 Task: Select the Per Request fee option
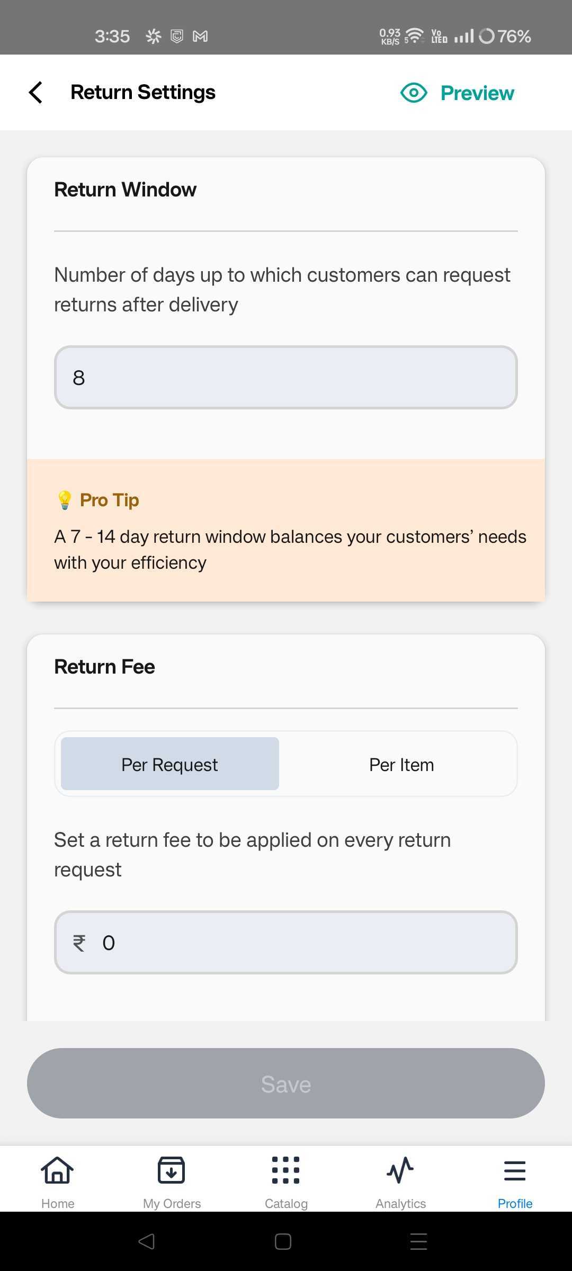[170, 764]
